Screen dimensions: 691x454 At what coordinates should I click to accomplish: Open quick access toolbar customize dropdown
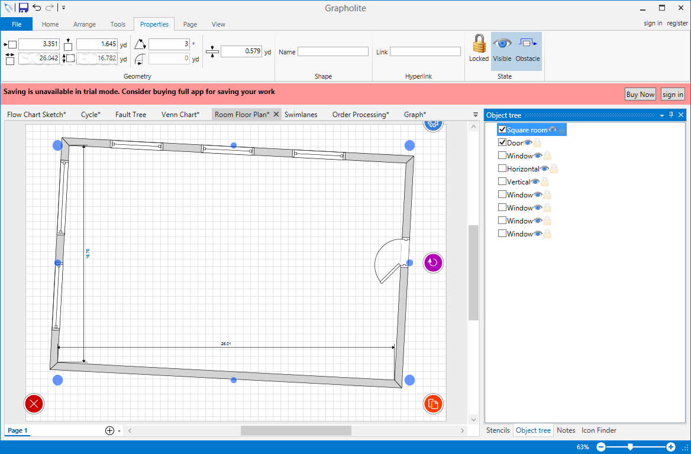[x=63, y=8]
